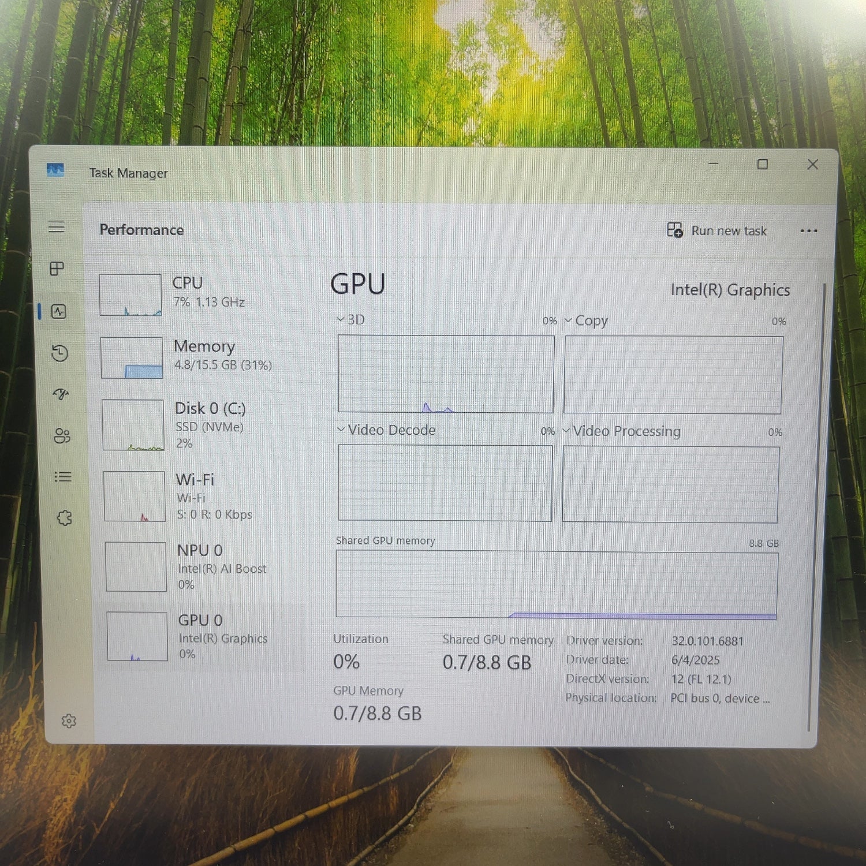Open Task Manager settings gear
Viewport: 866px width, 866px height.
(x=69, y=721)
